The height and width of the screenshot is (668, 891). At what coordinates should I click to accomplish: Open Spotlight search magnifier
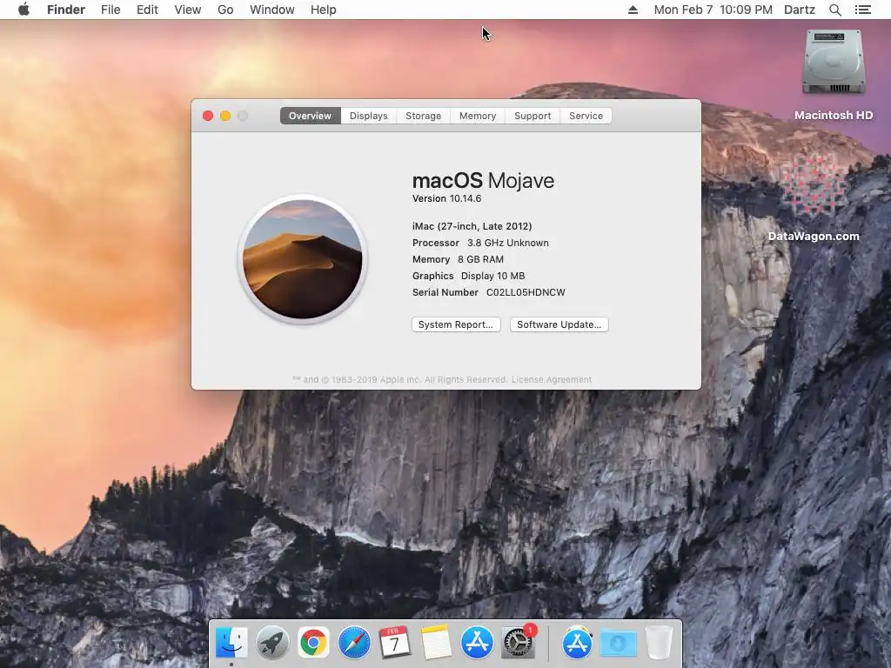pyautogui.click(x=834, y=10)
